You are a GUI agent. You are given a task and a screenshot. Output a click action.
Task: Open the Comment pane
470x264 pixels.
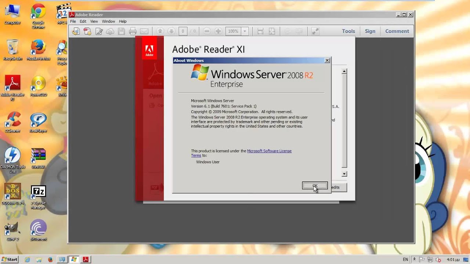[397, 31]
